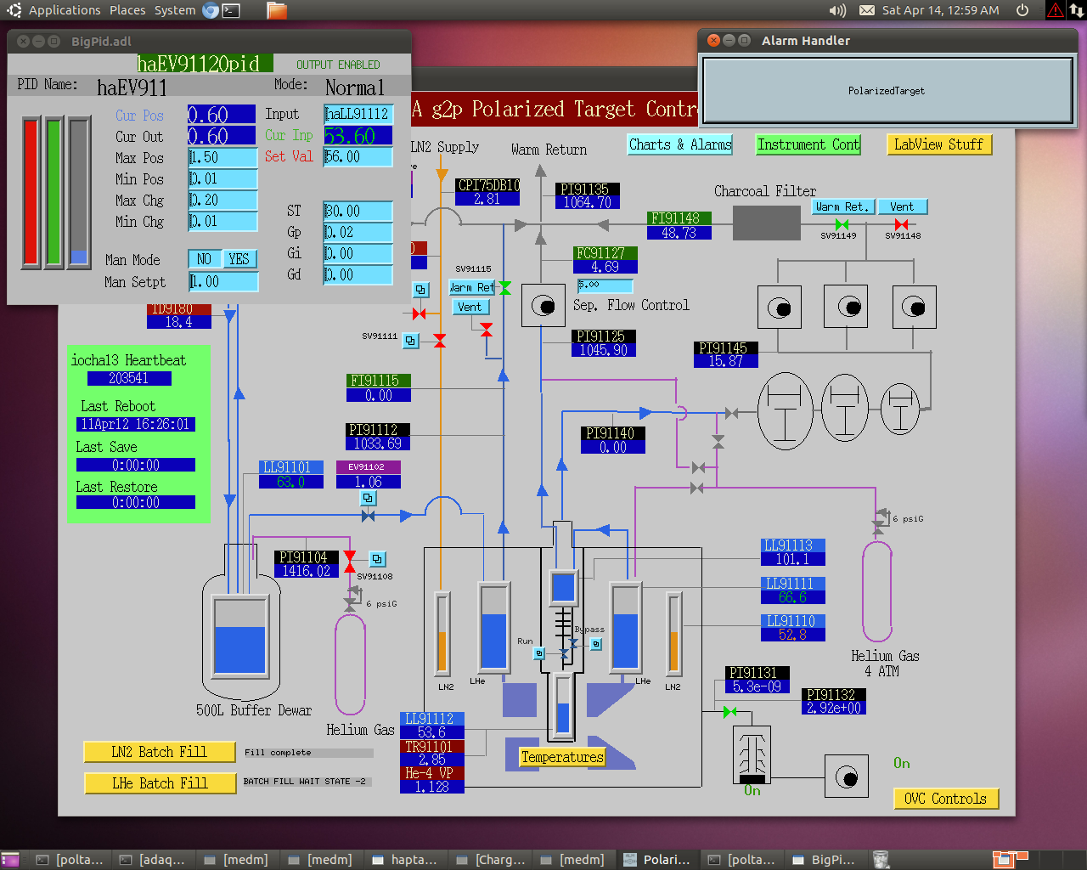The height and width of the screenshot is (870, 1087).
Task: Click the blue EV91102 valve symbol
Action: pyautogui.click(x=368, y=516)
